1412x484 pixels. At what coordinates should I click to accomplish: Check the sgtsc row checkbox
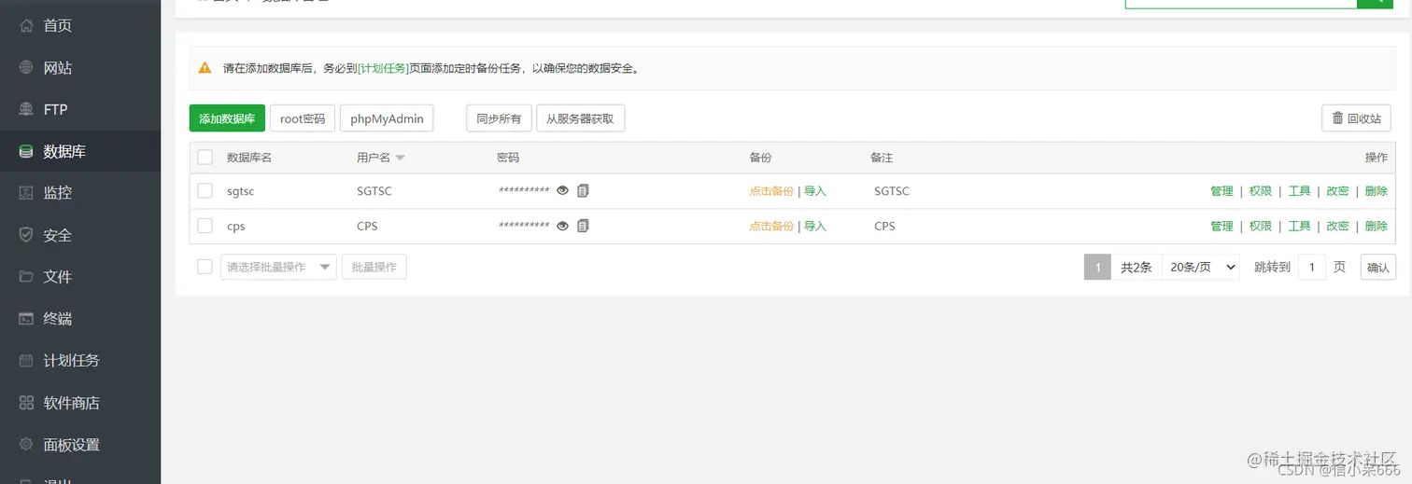point(205,190)
